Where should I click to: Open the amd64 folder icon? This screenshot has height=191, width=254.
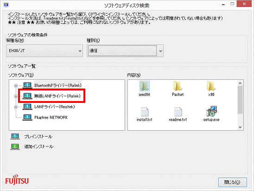144,86
